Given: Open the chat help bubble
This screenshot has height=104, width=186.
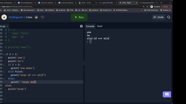Looking at the screenshot, I should 167,94.
